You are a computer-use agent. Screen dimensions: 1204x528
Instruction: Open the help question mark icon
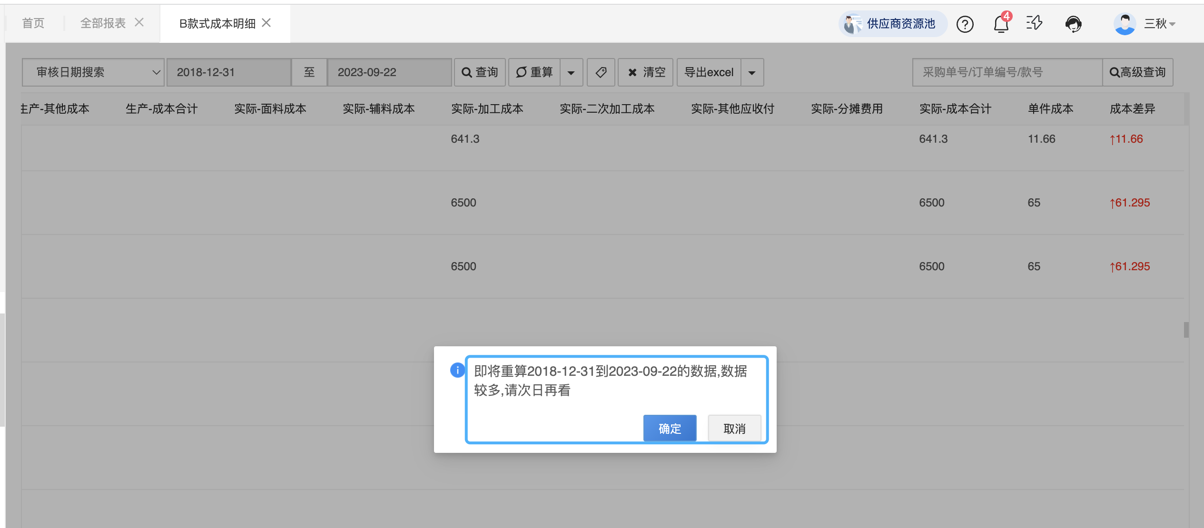coord(965,24)
